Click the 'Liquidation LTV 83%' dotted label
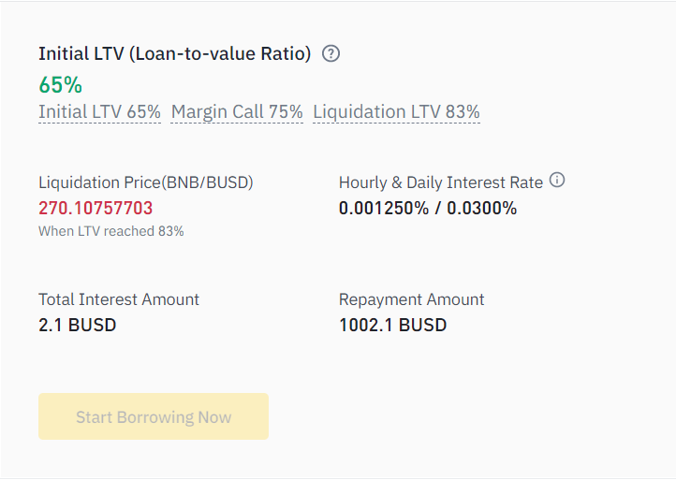Screen dimensions: 676x480 (x=396, y=112)
